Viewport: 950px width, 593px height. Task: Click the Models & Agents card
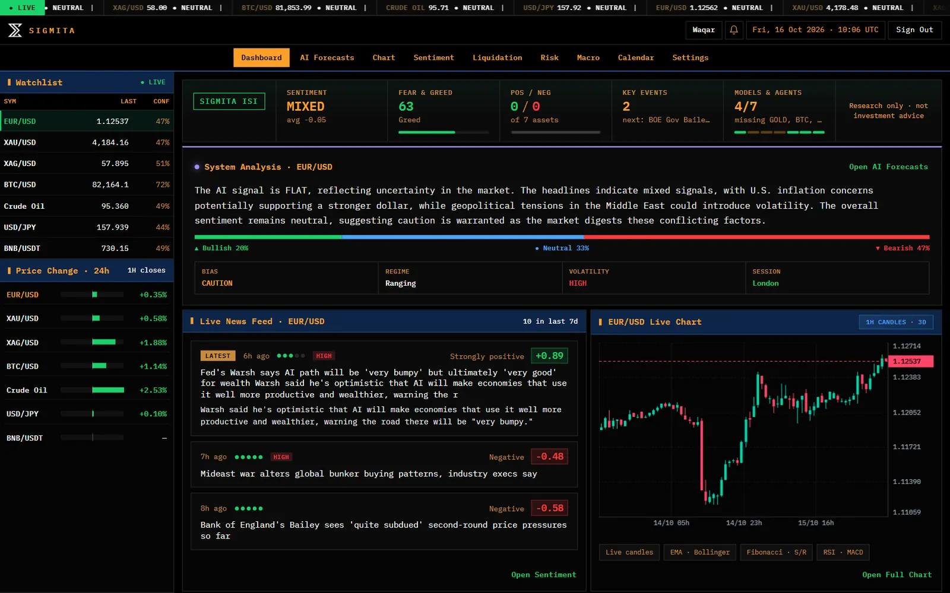[x=779, y=111]
